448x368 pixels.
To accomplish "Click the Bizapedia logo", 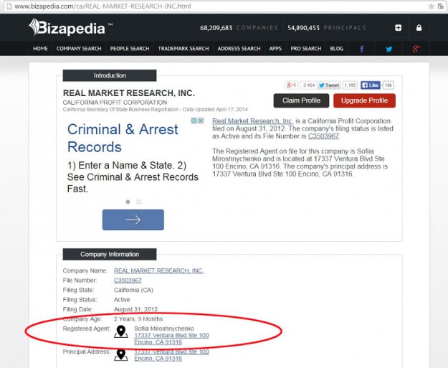I will coord(70,28).
